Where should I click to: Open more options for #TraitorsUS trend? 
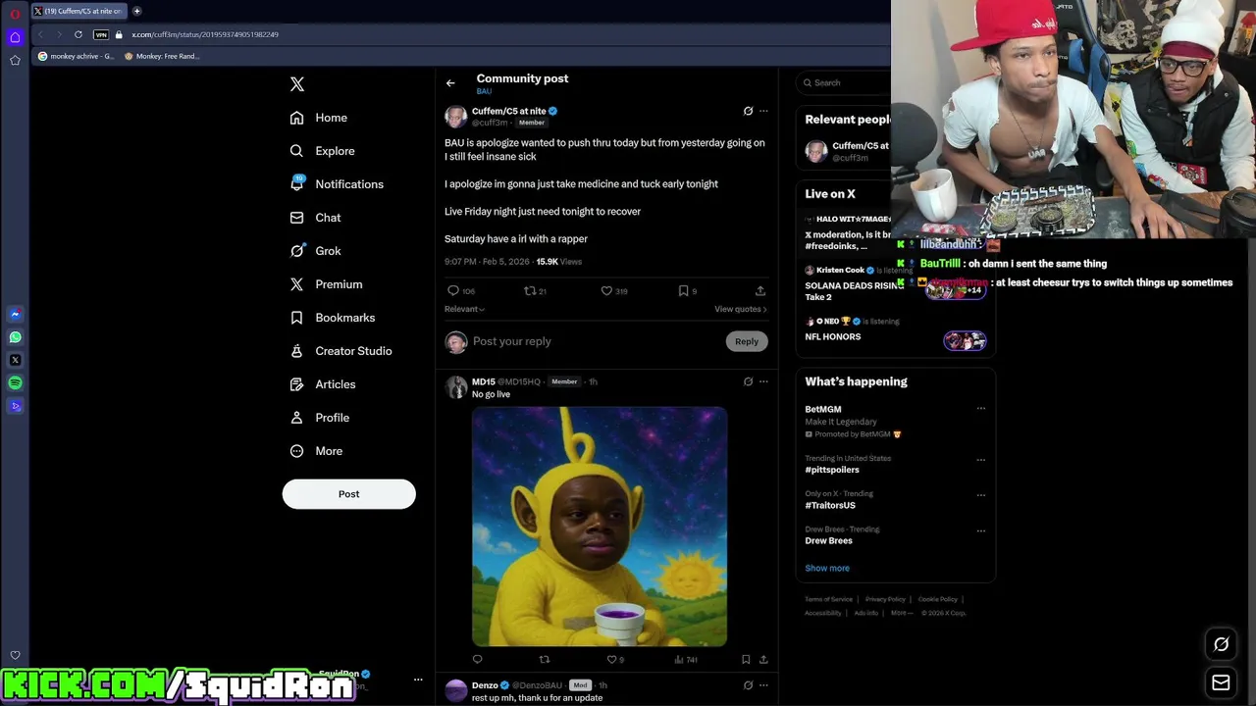[980, 494]
